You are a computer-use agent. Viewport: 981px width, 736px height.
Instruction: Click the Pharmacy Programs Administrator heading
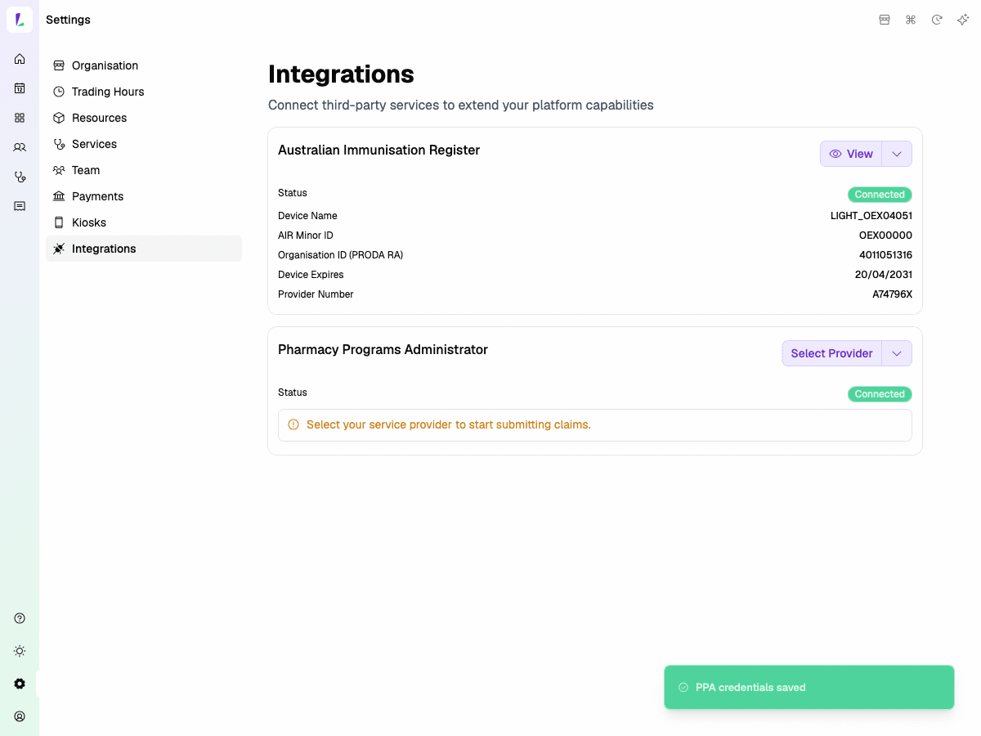click(383, 349)
